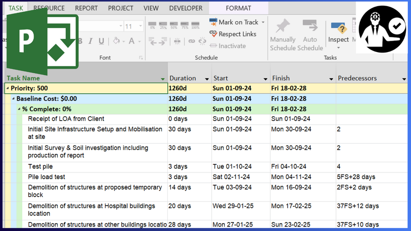Set task to 25% complete
This screenshot has height=231, width=411.
(x=163, y=25)
